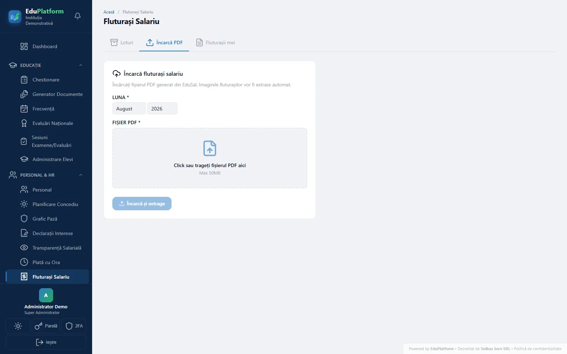Open Politică de confidențialitate link

coord(538,349)
